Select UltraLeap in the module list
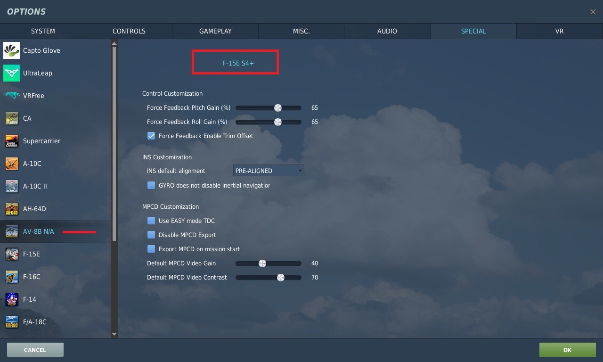The height and width of the screenshot is (362, 603). [x=56, y=73]
